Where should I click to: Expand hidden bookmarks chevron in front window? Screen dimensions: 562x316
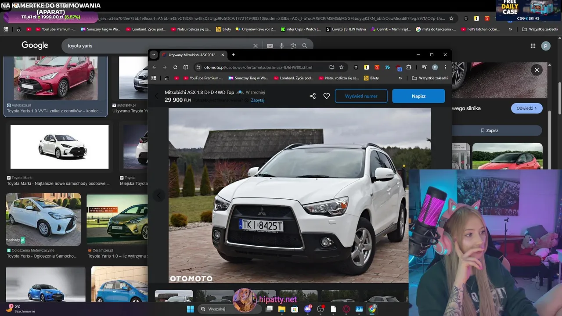(x=400, y=78)
